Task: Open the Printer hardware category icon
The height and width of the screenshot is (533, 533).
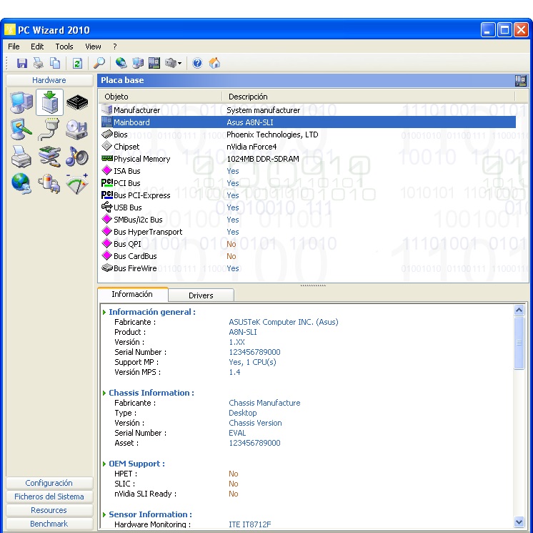Action: [x=21, y=157]
